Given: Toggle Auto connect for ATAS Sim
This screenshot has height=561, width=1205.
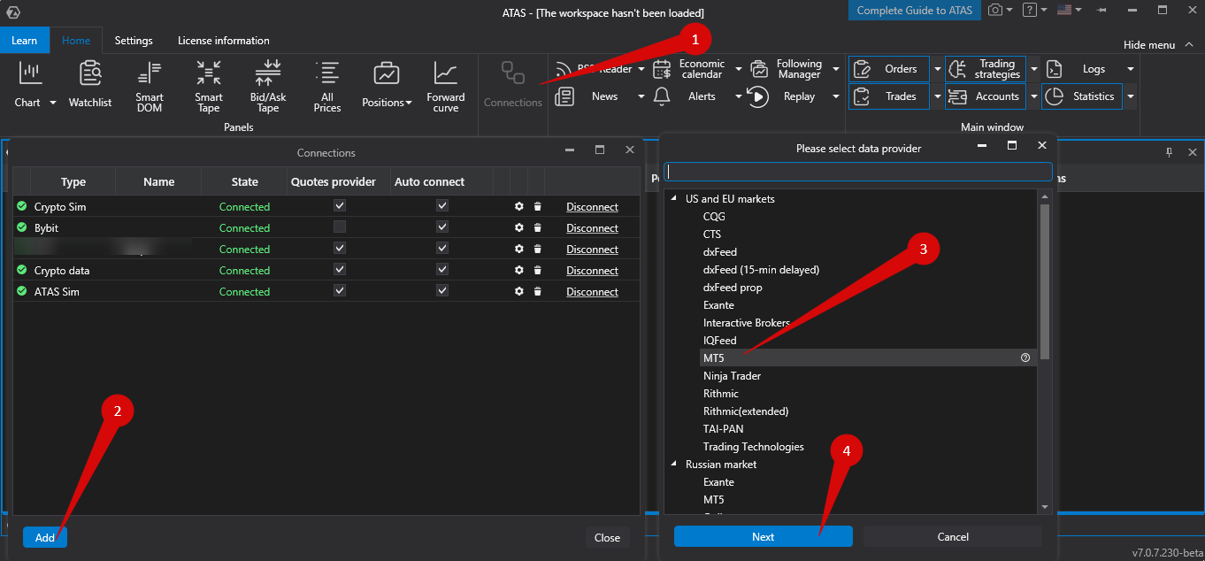Looking at the screenshot, I should (x=442, y=290).
